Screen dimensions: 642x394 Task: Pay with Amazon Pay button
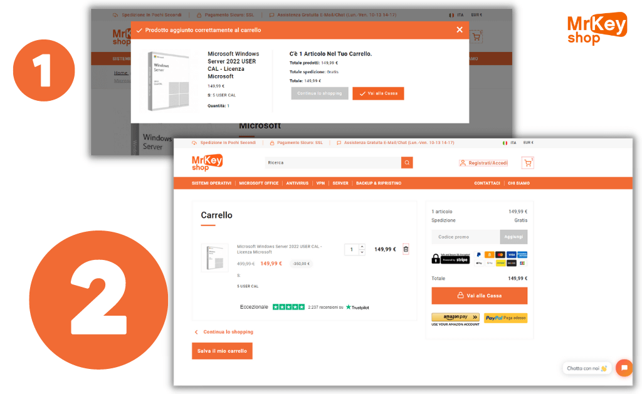[455, 317]
